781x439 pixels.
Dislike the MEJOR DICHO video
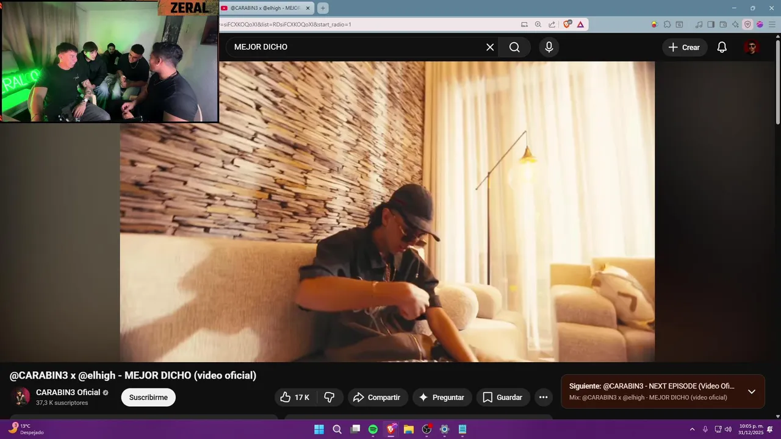(x=329, y=398)
